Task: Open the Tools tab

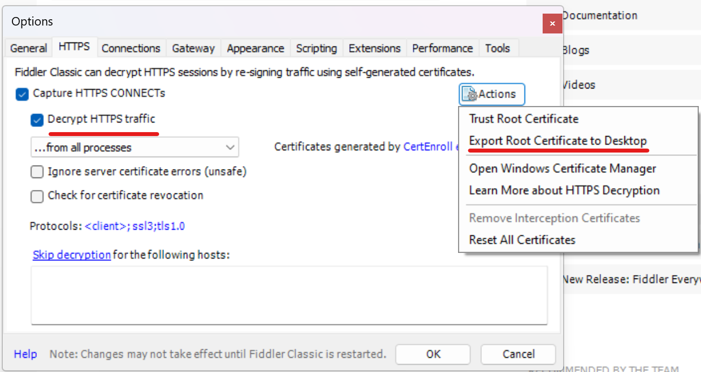Action: (498, 48)
